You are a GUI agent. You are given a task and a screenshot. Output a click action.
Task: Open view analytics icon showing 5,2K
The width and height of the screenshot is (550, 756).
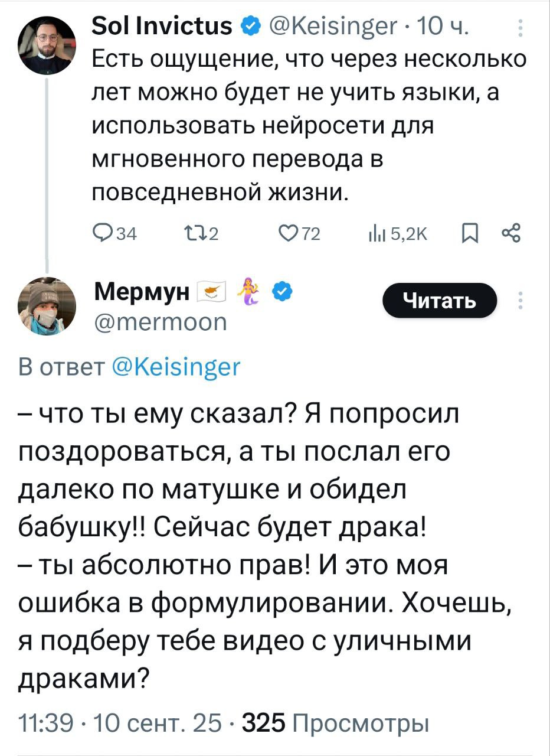(375, 234)
